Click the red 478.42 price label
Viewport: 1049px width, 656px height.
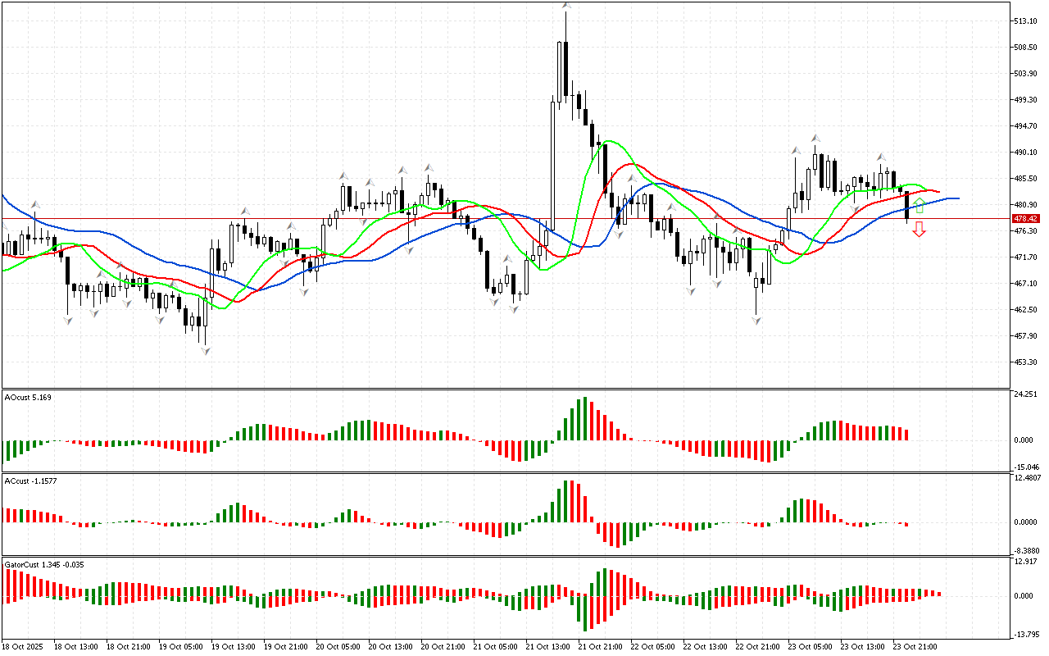(1026, 219)
